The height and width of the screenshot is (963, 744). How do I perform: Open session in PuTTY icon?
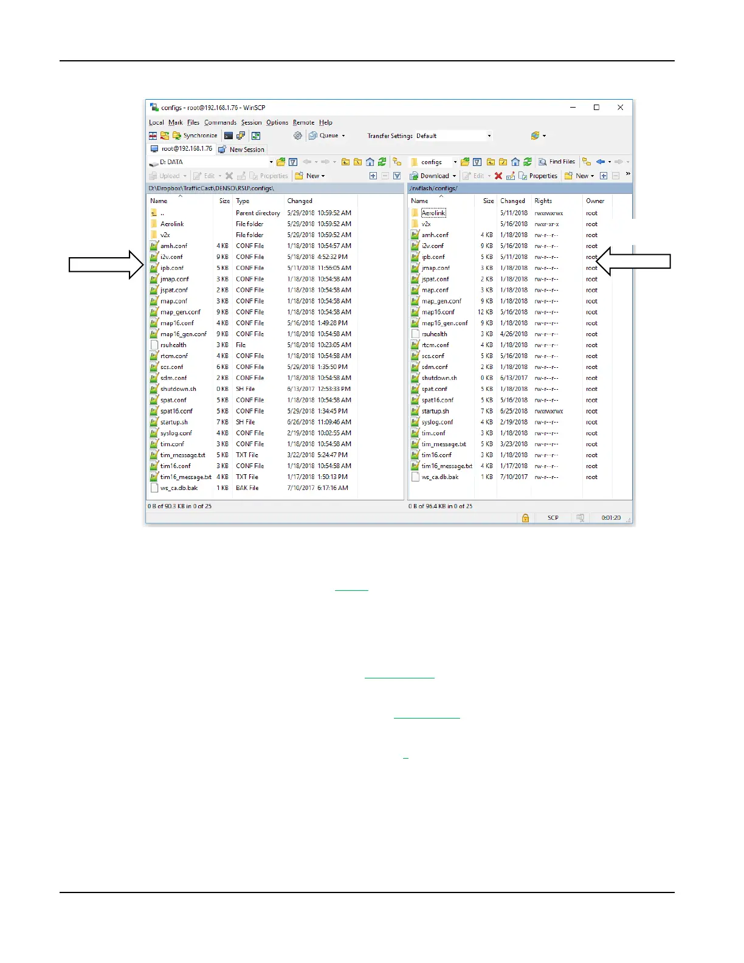click(241, 136)
